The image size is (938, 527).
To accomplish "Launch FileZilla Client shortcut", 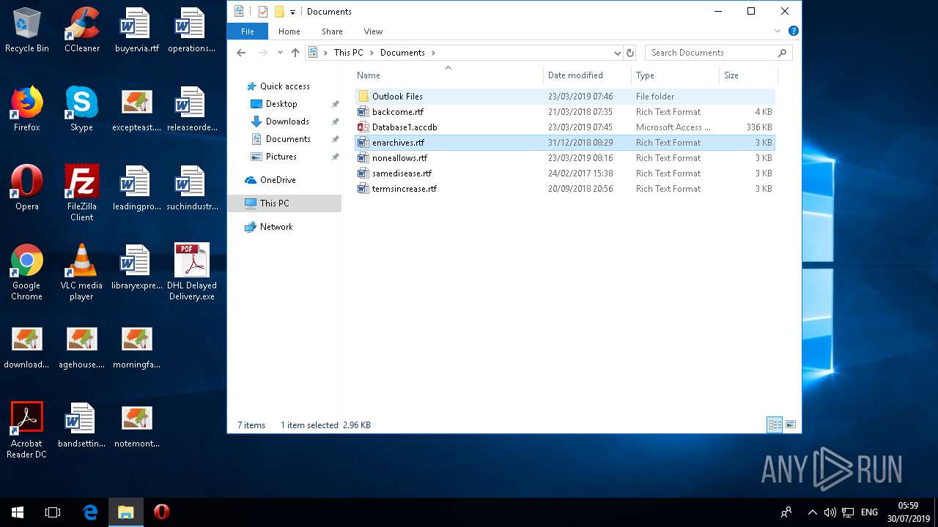I will point(81,193).
